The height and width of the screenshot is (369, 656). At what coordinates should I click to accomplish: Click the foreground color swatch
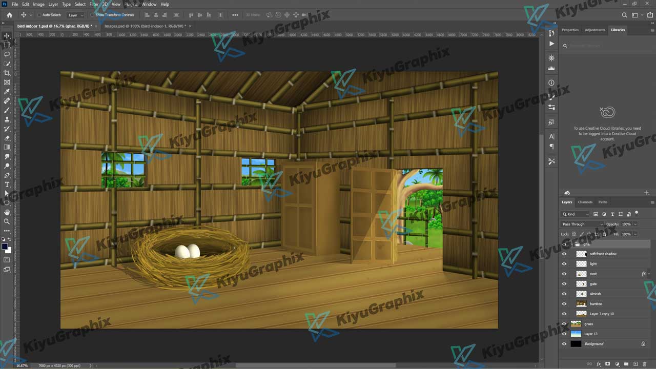(5, 247)
